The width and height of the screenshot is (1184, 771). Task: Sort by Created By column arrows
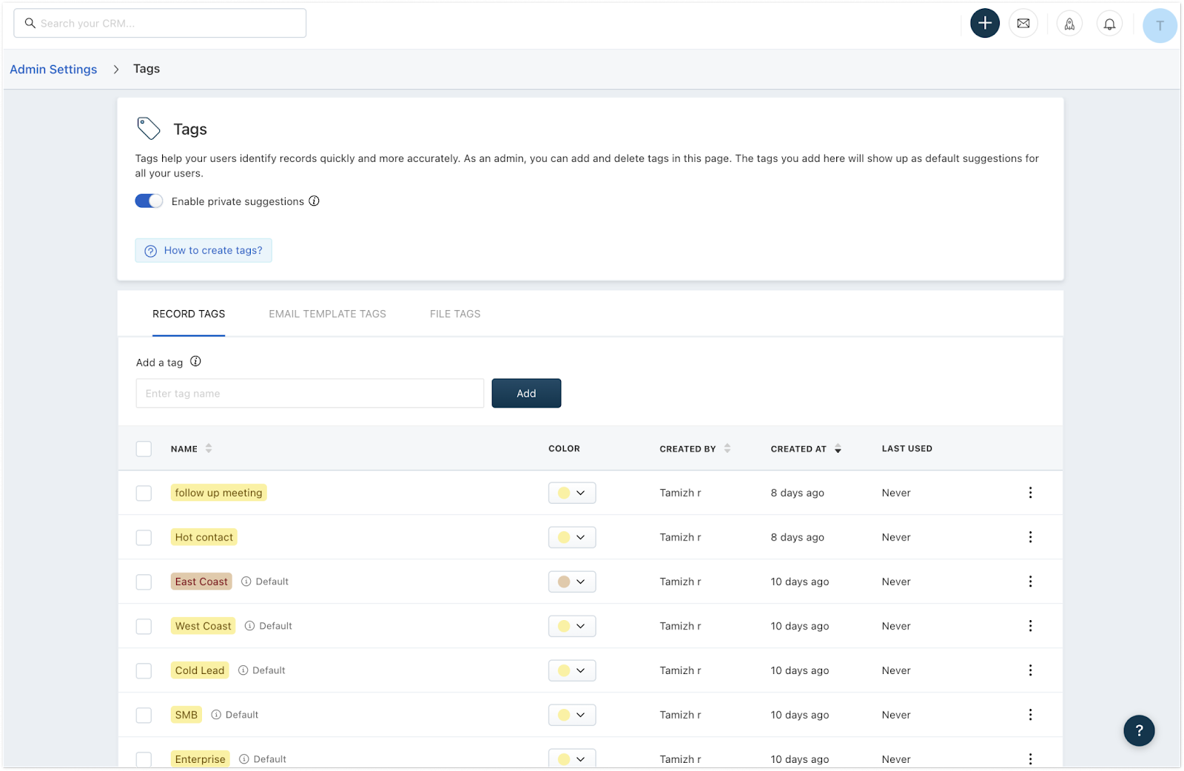pyautogui.click(x=727, y=448)
